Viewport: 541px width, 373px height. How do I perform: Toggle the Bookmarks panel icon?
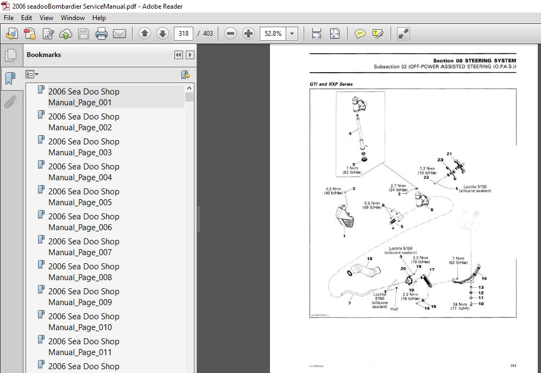11,79
